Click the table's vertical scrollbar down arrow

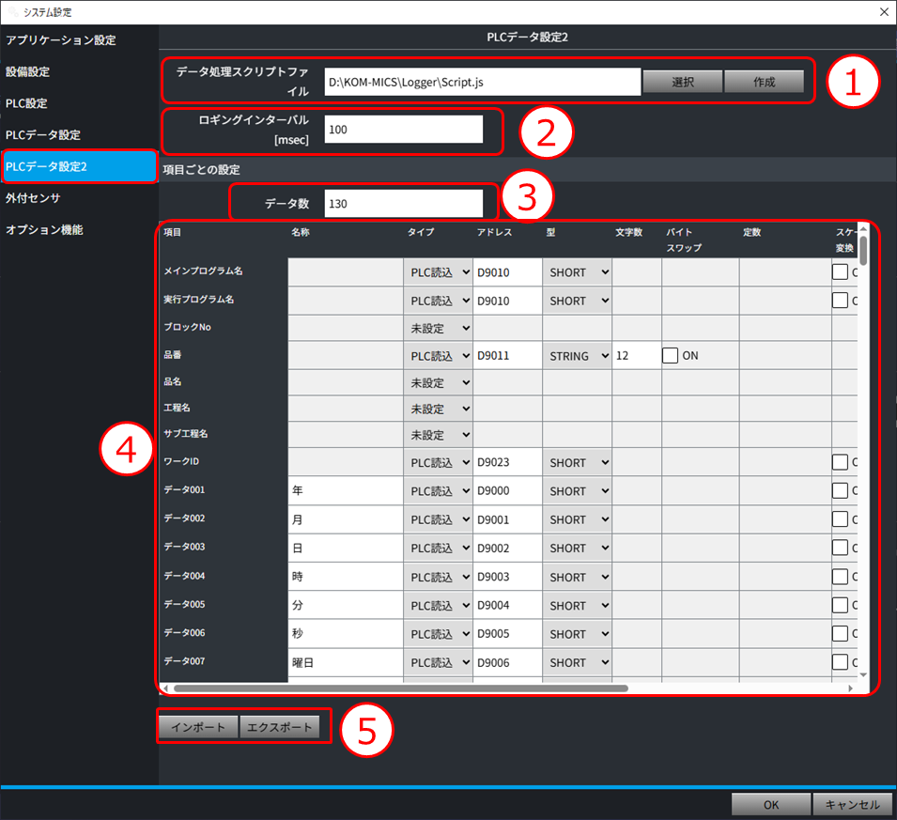click(862, 673)
